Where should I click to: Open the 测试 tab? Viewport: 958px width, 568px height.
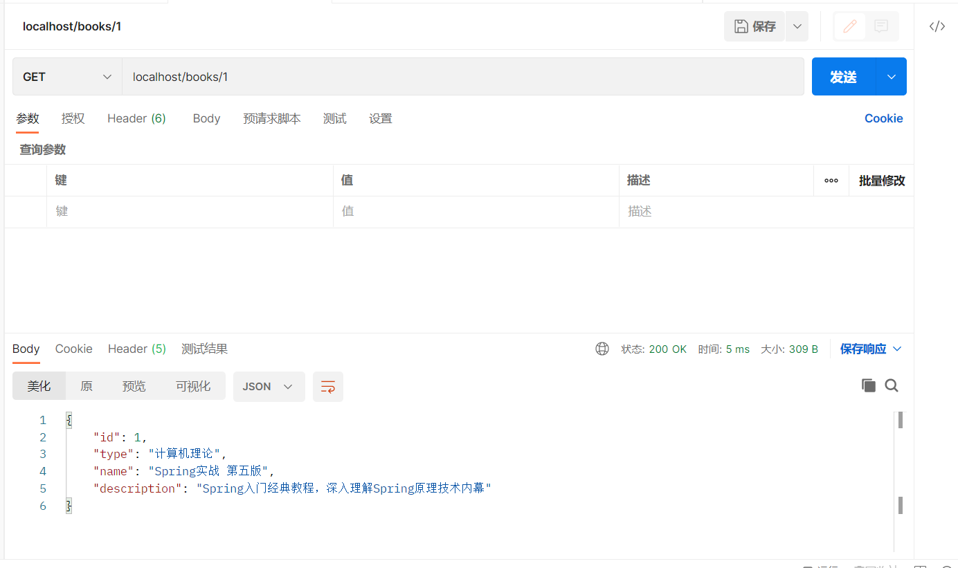(334, 118)
